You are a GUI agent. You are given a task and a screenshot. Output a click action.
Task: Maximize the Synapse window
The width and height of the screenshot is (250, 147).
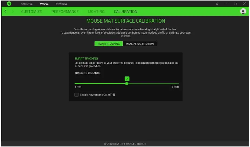pos(235,4)
